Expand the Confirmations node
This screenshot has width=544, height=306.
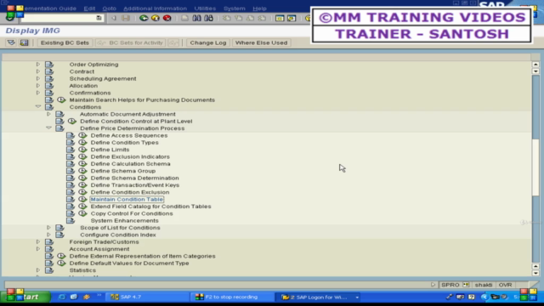coord(38,93)
